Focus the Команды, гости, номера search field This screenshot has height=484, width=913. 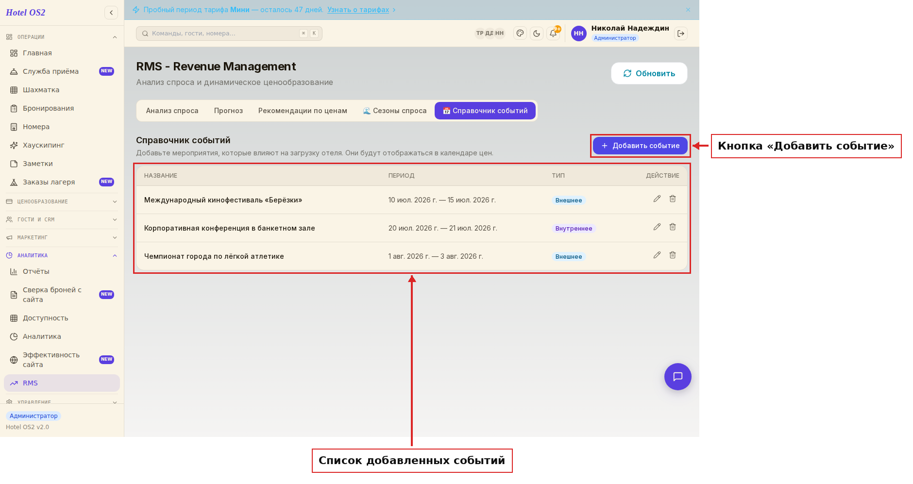(x=229, y=33)
